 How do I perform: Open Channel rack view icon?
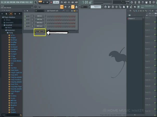point(113,7)
